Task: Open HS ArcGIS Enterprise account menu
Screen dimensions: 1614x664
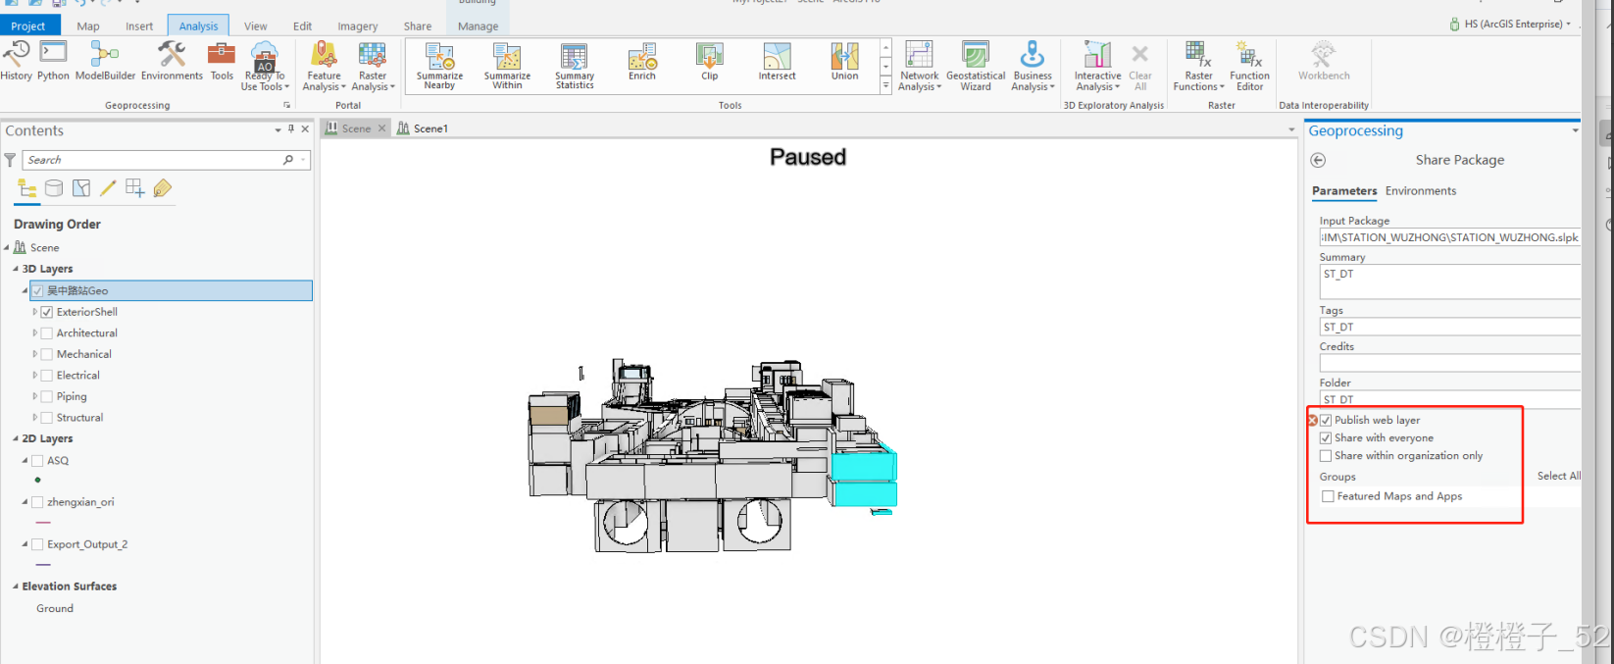Action: pyautogui.click(x=1510, y=24)
